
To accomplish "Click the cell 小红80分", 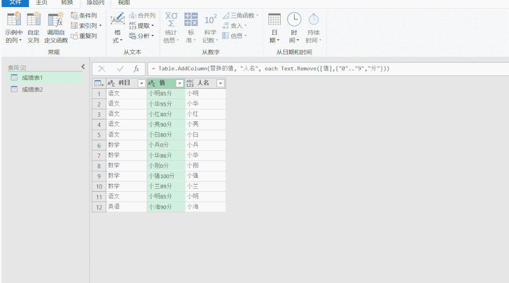I will pyautogui.click(x=166, y=114).
